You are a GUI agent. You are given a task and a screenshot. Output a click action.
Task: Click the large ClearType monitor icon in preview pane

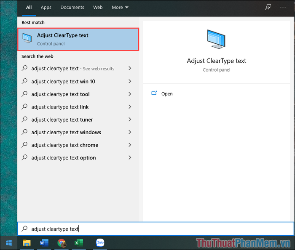point(216,39)
